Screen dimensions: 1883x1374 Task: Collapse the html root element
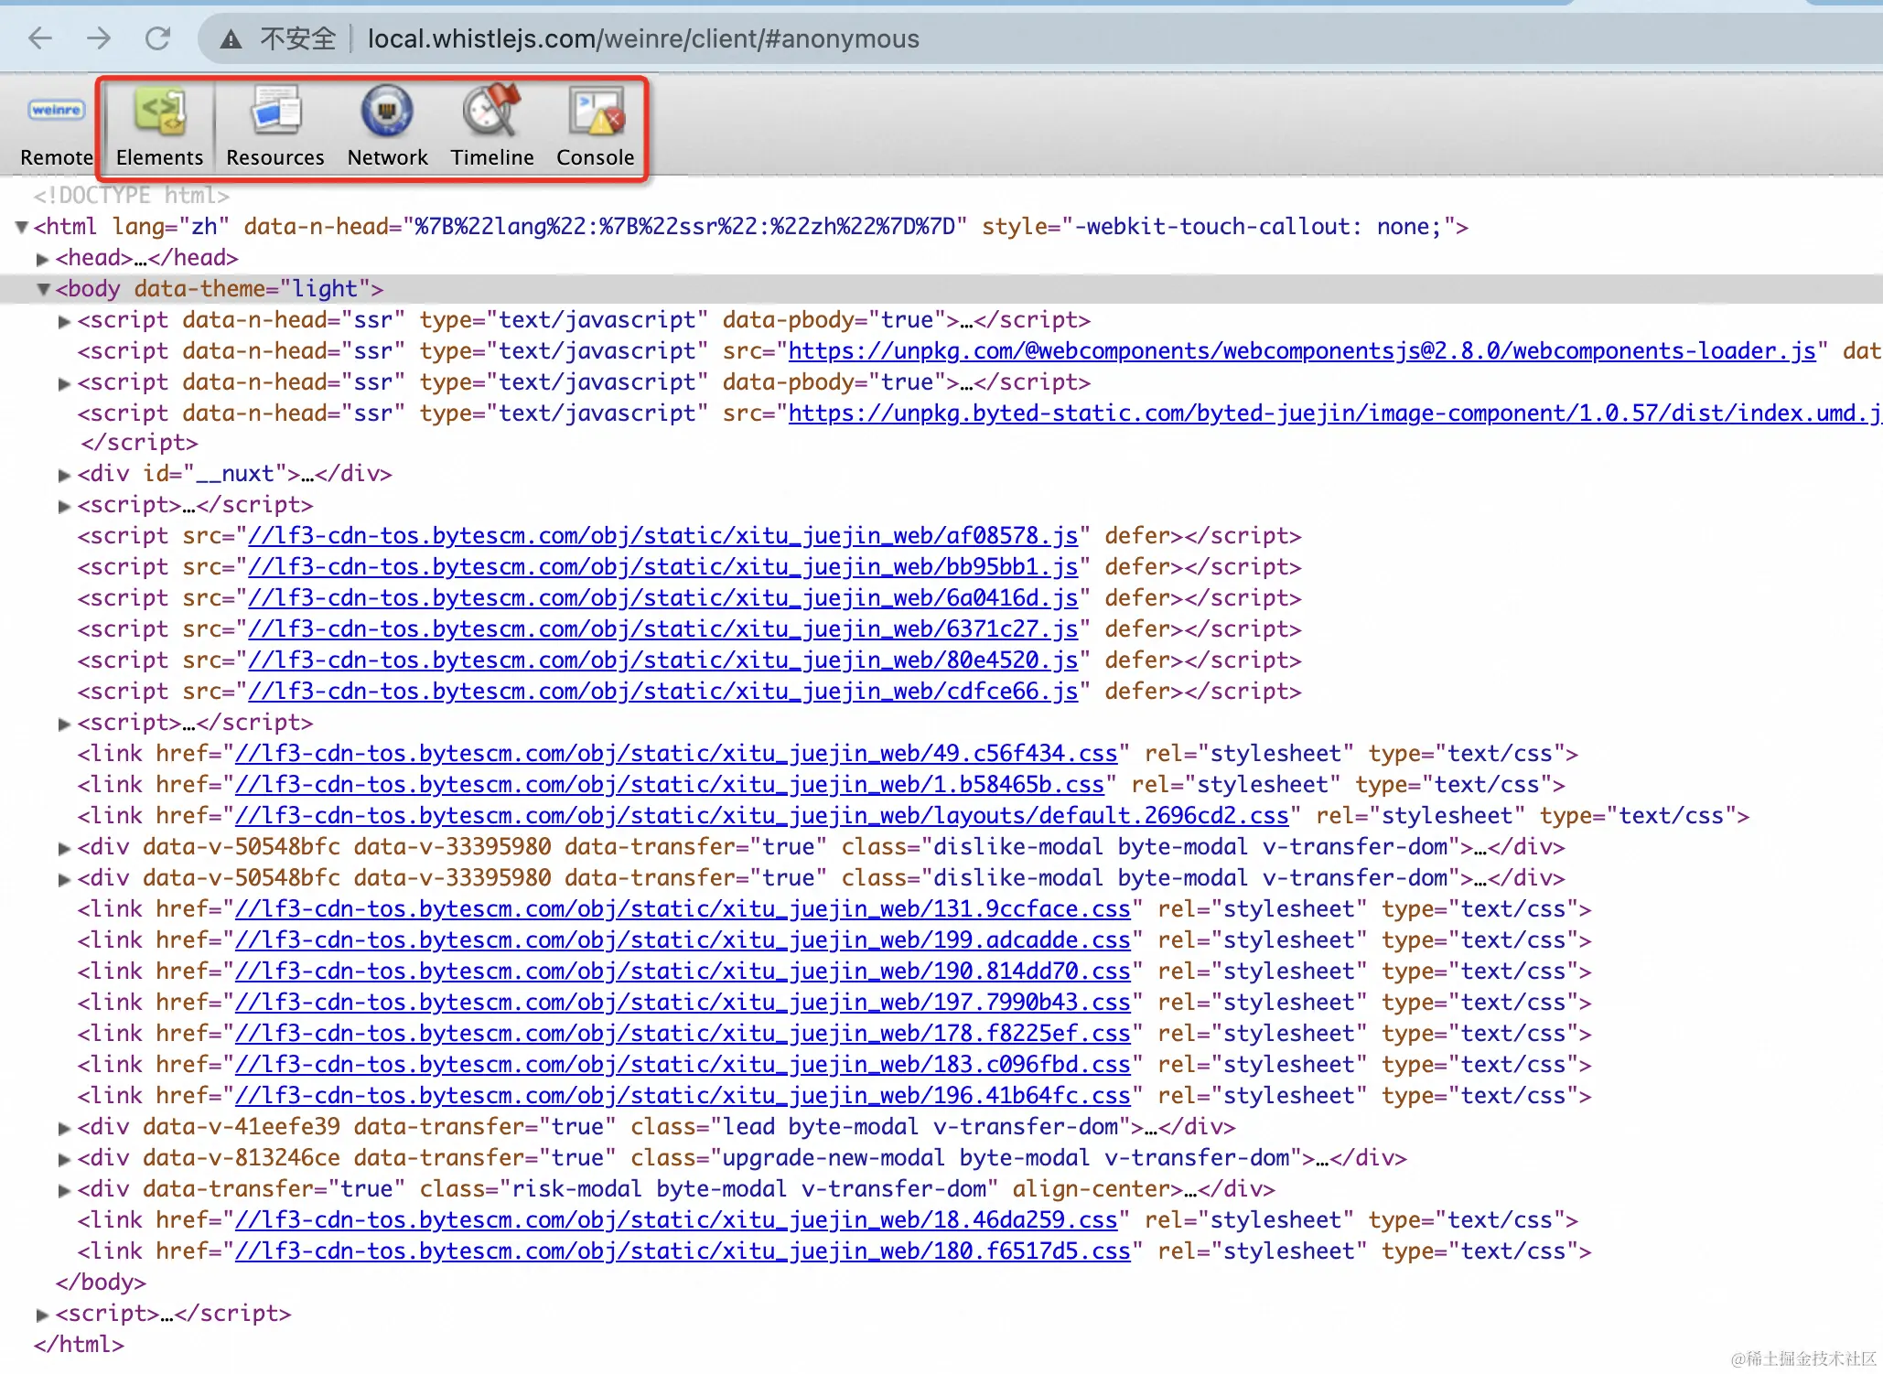(x=21, y=227)
